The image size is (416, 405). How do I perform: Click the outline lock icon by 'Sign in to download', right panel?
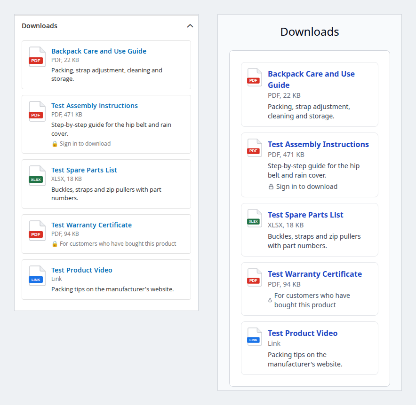tap(271, 187)
